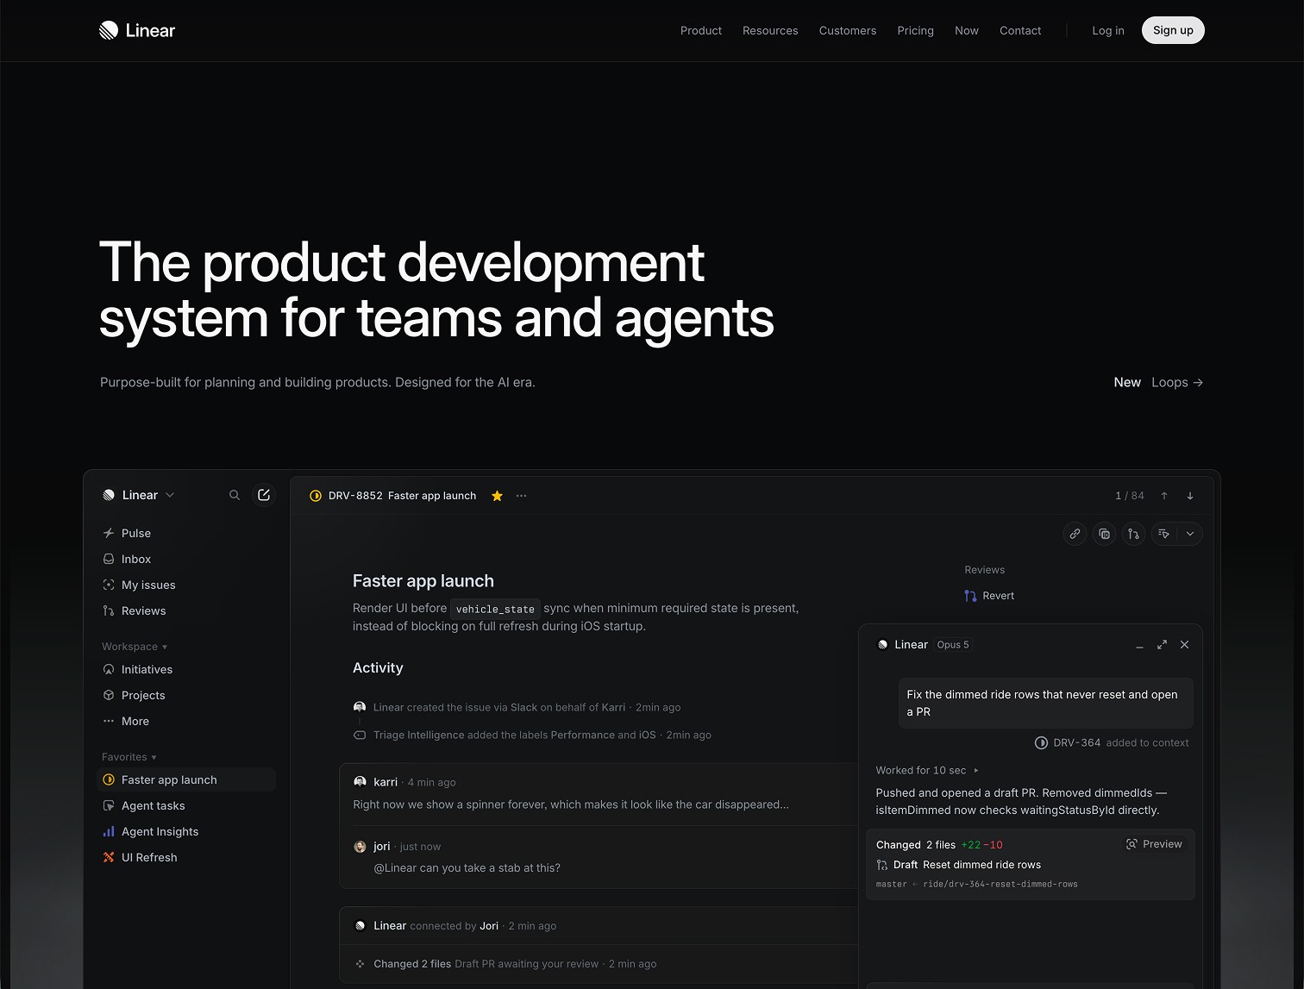This screenshot has width=1304, height=989.
Task: Open search with the magnifier icon in the sidebar
Action: point(235,495)
